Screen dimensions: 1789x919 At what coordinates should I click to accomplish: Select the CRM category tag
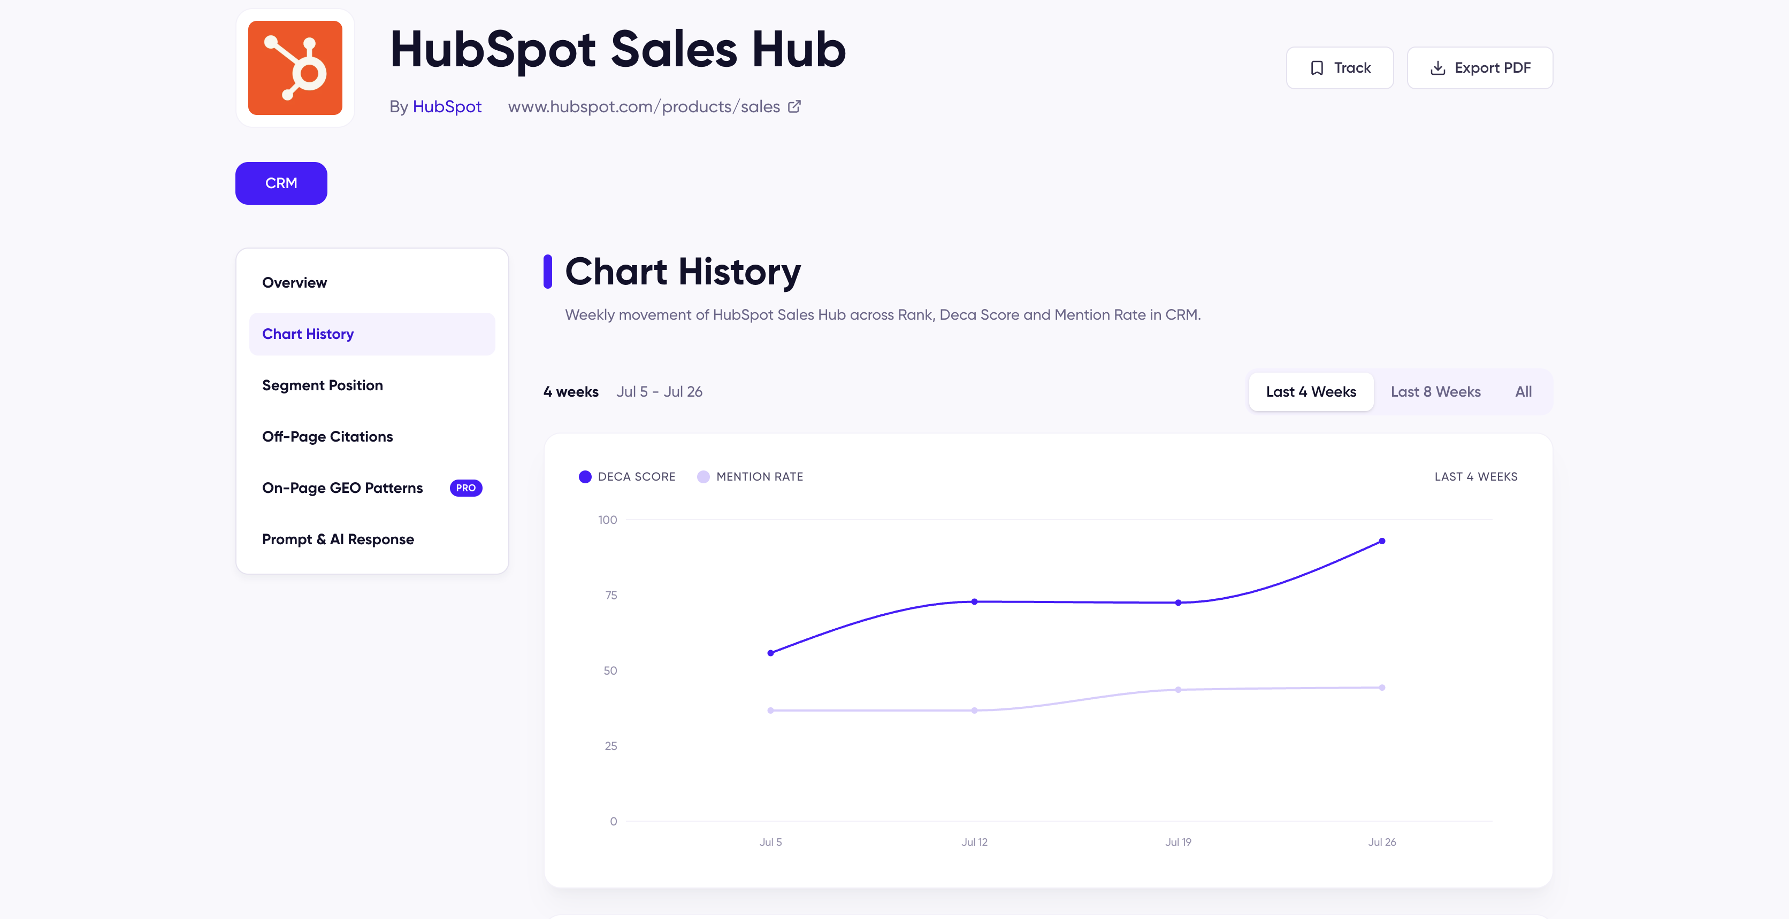pos(281,183)
